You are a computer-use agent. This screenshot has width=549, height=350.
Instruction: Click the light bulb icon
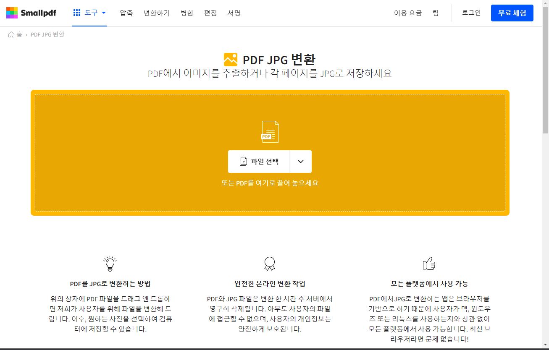click(110, 264)
